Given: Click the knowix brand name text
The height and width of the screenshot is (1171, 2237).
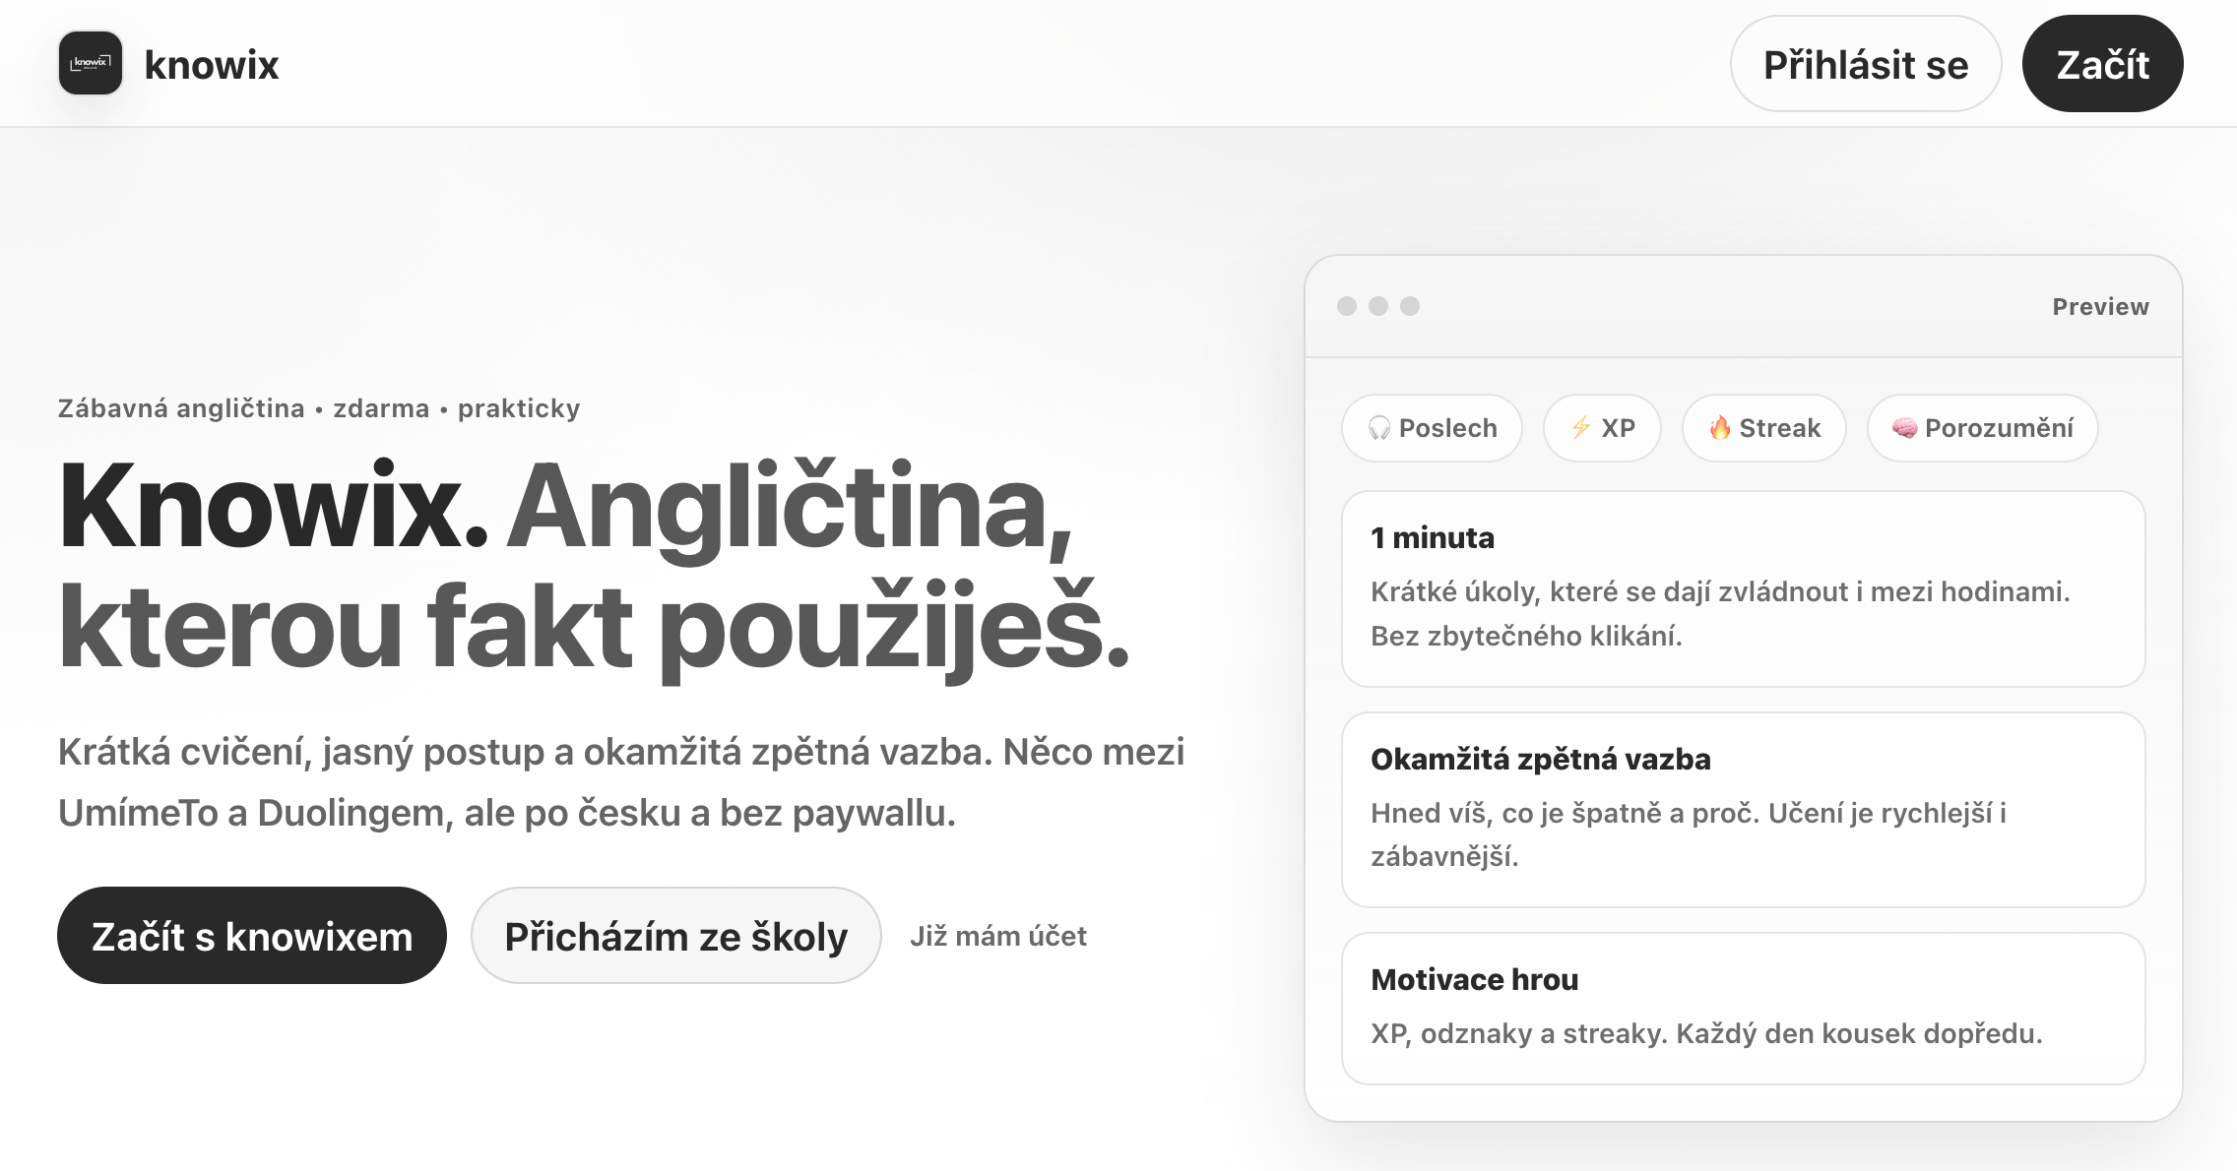Looking at the screenshot, I should coord(212,65).
